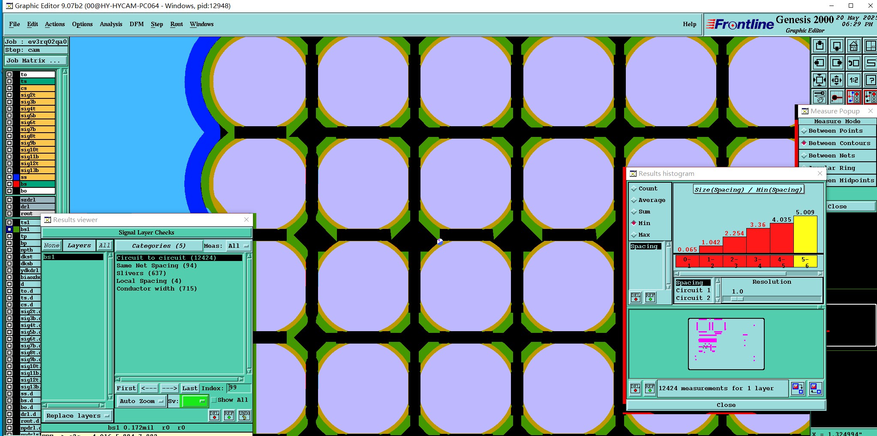Click the First button in Results viewer
Viewport: 877px width, 436px height.
click(126, 389)
